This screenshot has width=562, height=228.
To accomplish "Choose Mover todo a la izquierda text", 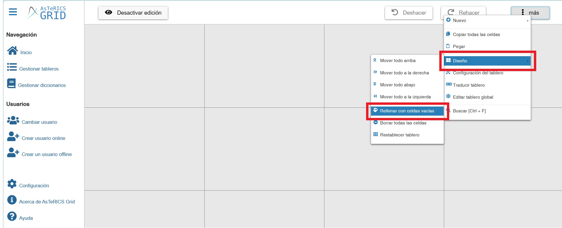I will tap(405, 97).
